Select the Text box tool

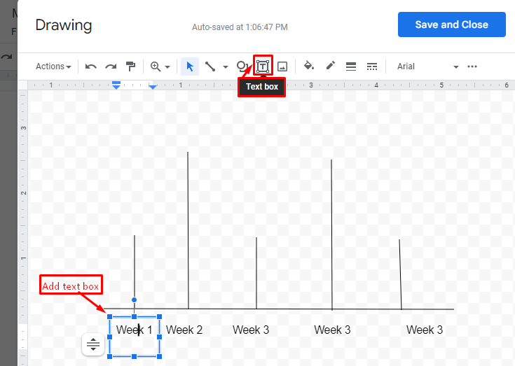click(263, 66)
